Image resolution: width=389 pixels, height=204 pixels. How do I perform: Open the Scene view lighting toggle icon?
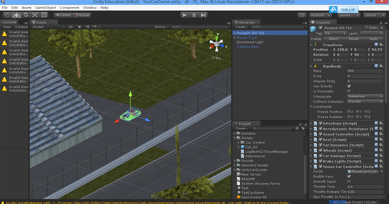pyautogui.click(x=79, y=27)
